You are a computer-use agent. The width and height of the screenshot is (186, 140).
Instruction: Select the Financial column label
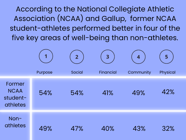(108, 72)
